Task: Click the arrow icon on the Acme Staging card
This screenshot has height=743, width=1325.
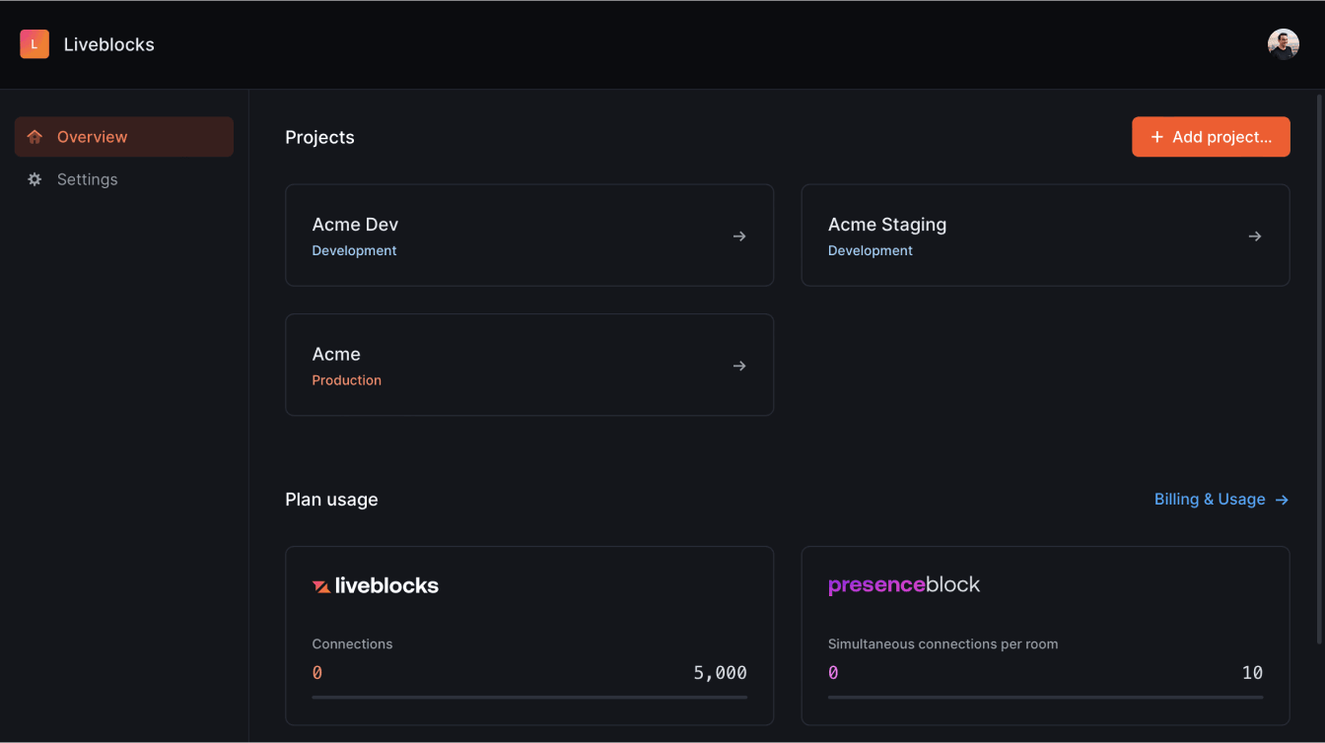Action: [x=1255, y=236]
